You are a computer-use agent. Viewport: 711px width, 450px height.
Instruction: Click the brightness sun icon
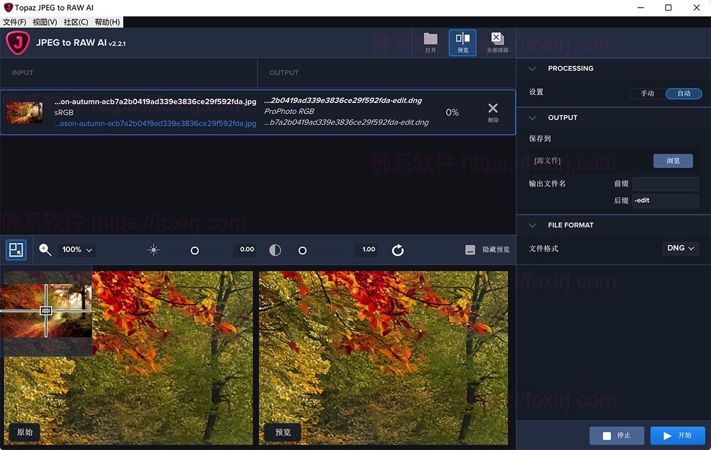click(x=154, y=250)
